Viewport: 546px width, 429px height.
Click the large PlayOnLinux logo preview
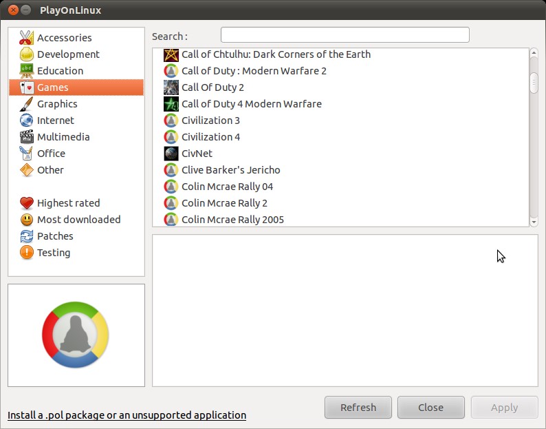point(76,335)
